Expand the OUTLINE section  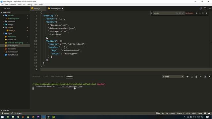click(6, 110)
